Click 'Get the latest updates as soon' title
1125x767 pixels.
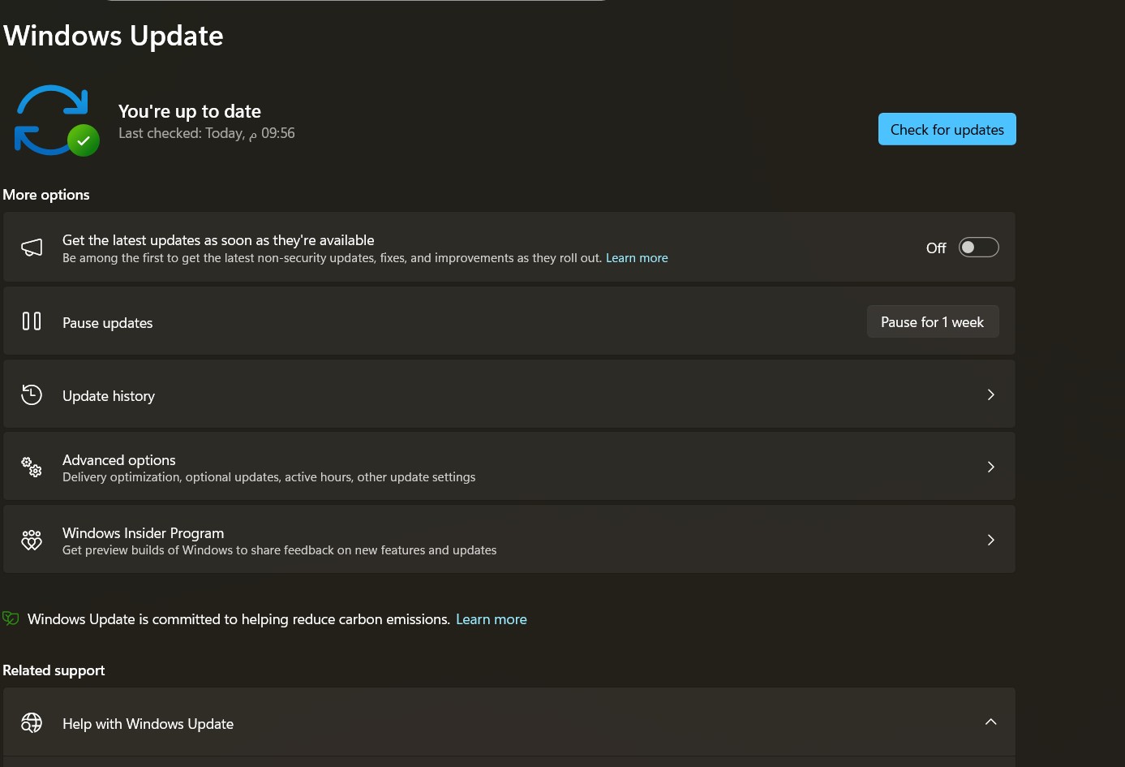[218, 240]
